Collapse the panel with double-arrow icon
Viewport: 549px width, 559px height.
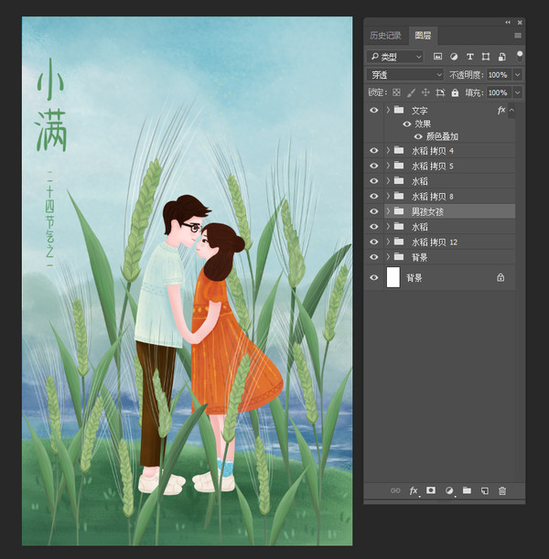click(x=508, y=23)
